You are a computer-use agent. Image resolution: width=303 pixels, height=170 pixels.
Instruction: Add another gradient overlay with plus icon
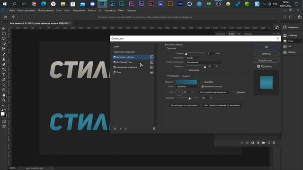[x=151, y=67]
